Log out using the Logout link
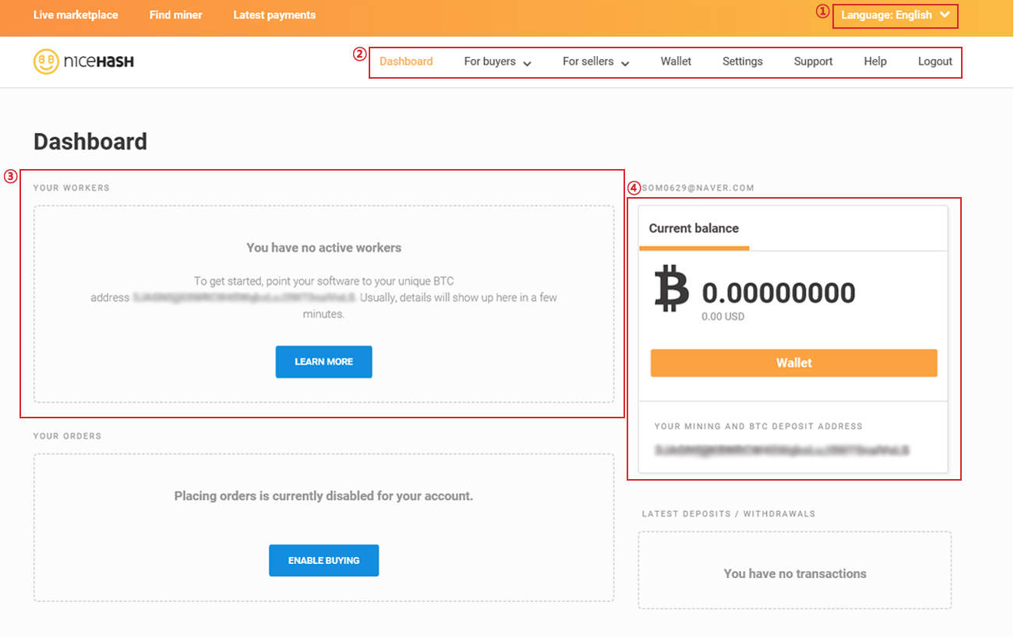Image resolution: width=1014 pixels, height=638 pixels. 935,62
